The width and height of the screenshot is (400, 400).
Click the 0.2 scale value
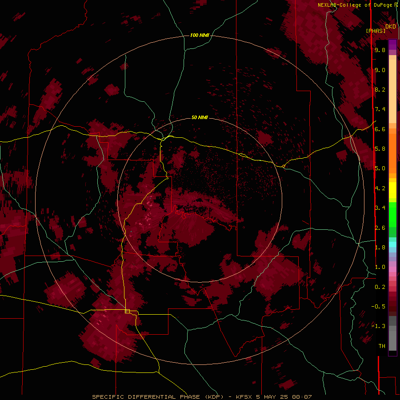(380, 287)
